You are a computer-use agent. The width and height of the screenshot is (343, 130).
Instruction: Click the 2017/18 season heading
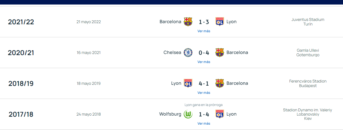click(x=21, y=114)
